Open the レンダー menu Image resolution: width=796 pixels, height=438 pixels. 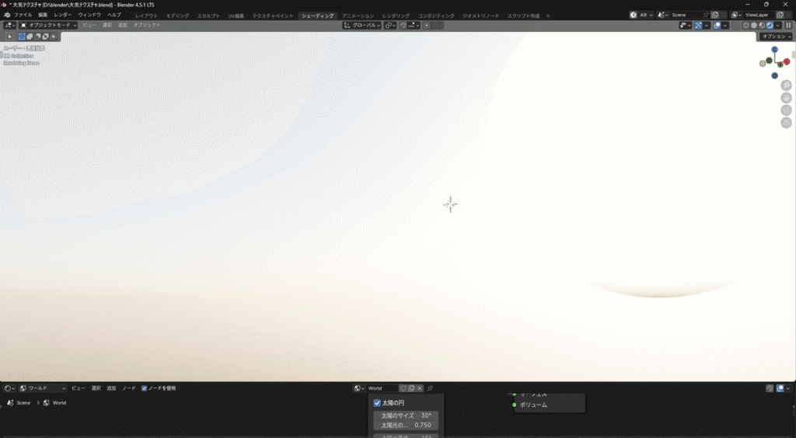62,16
